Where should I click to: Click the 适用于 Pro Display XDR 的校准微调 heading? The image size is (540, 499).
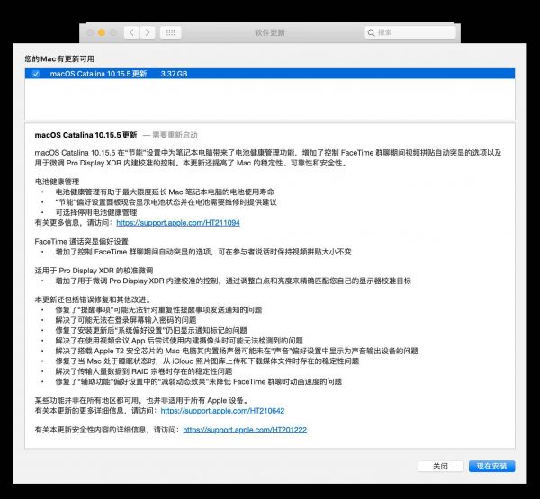point(94,271)
